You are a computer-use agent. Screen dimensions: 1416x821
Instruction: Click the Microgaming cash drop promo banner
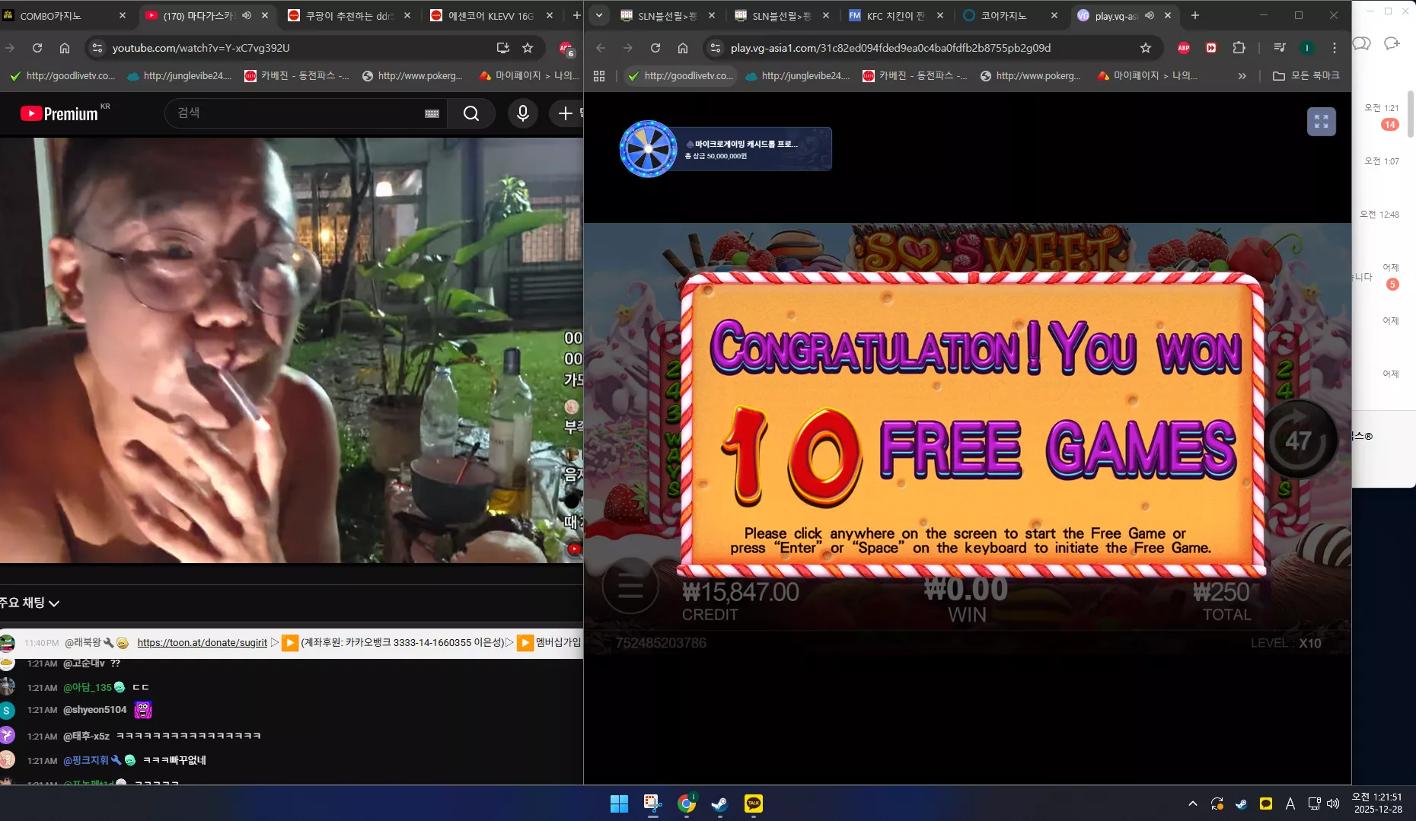click(726, 149)
